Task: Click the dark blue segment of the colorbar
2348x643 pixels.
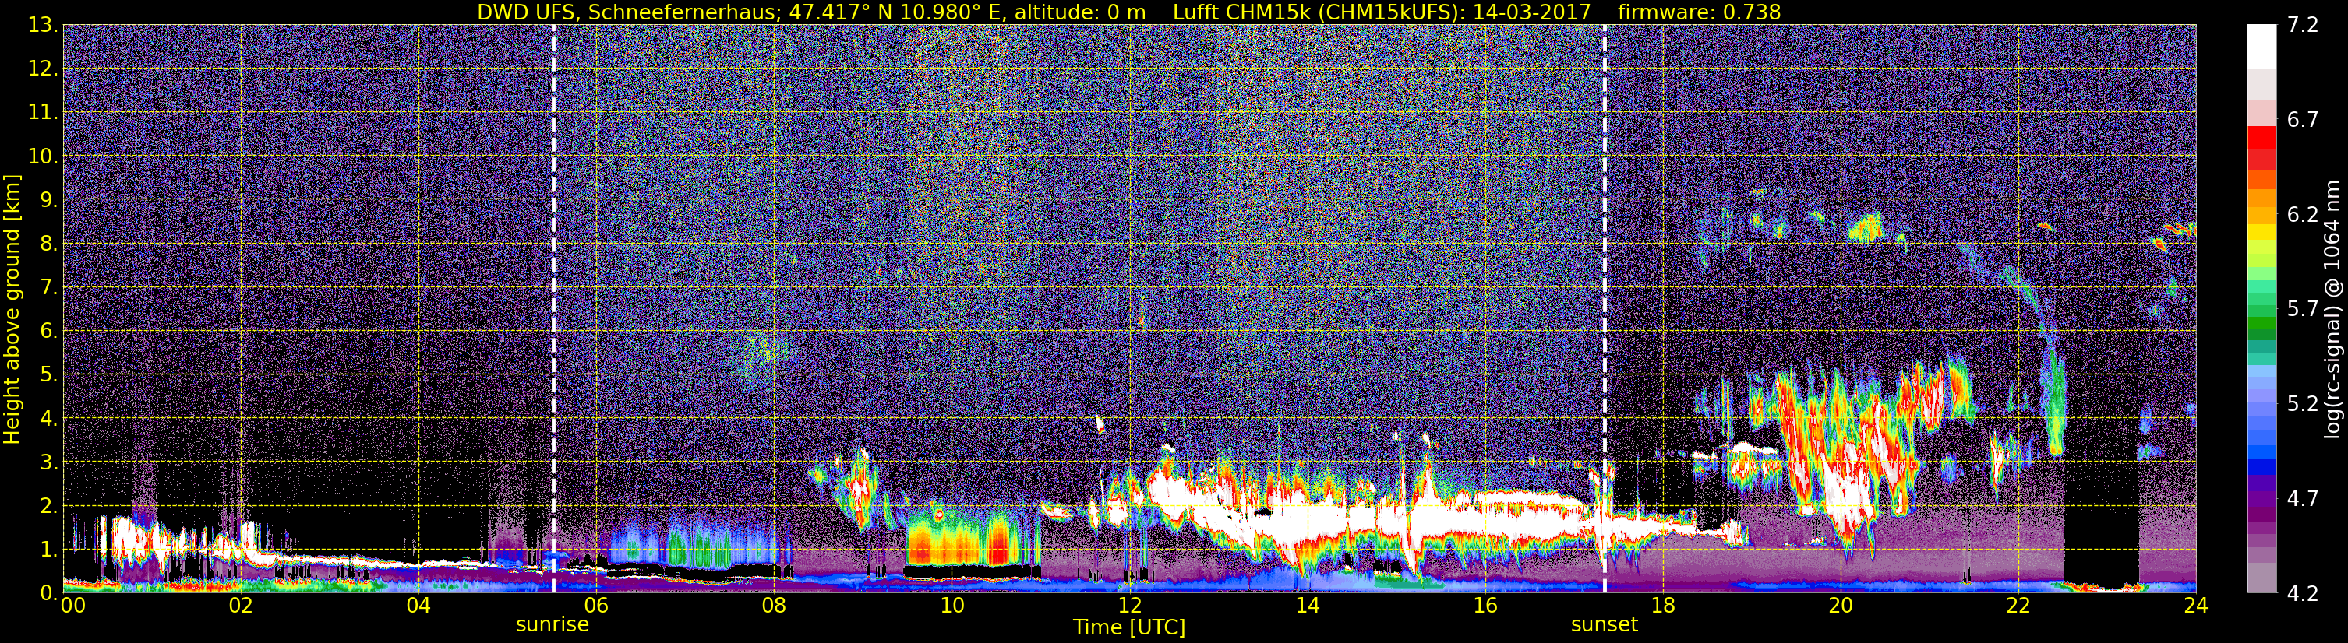Action: [2261, 468]
